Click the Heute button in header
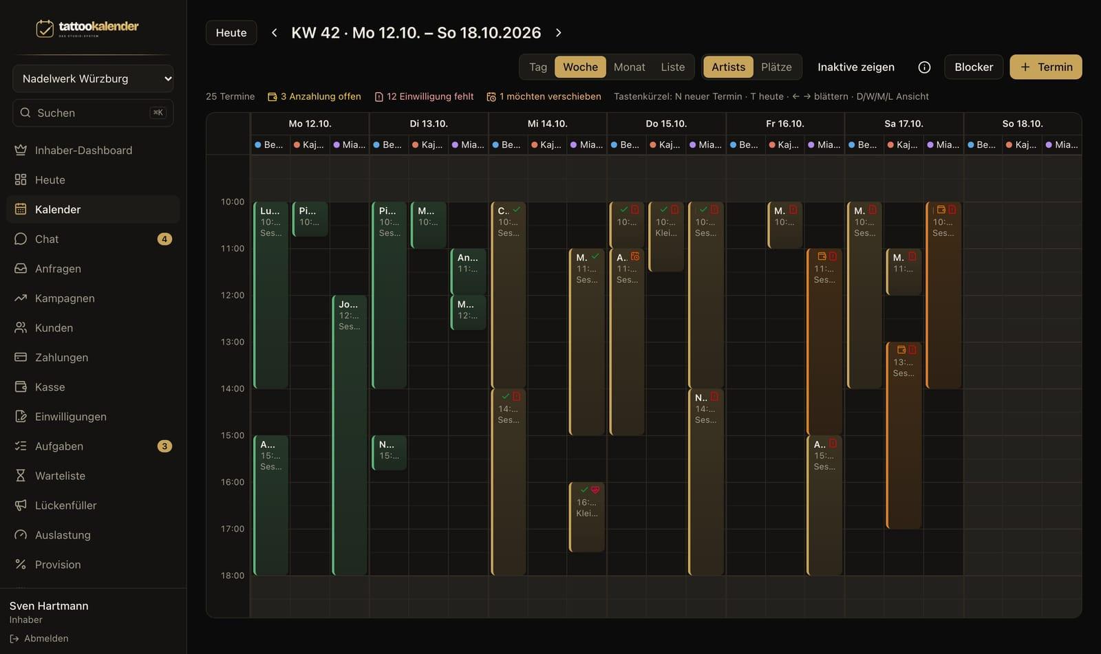The height and width of the screenshot is (654, 1101). [x=231, y=32]
